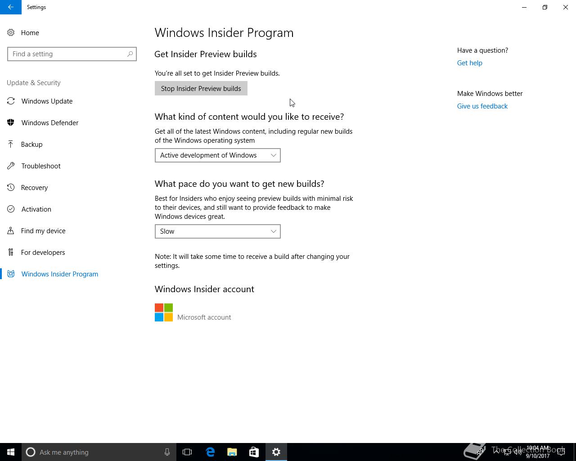Viewport: 576px width, 461px height.
Task: Select Recovery history icon
Action: coord(11,187)
